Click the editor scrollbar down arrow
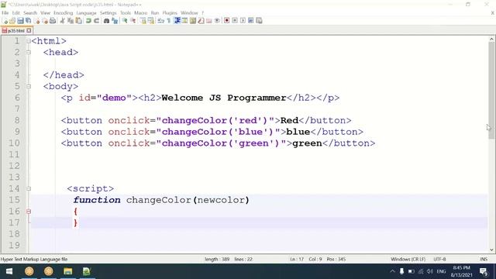 pos(491,250)
